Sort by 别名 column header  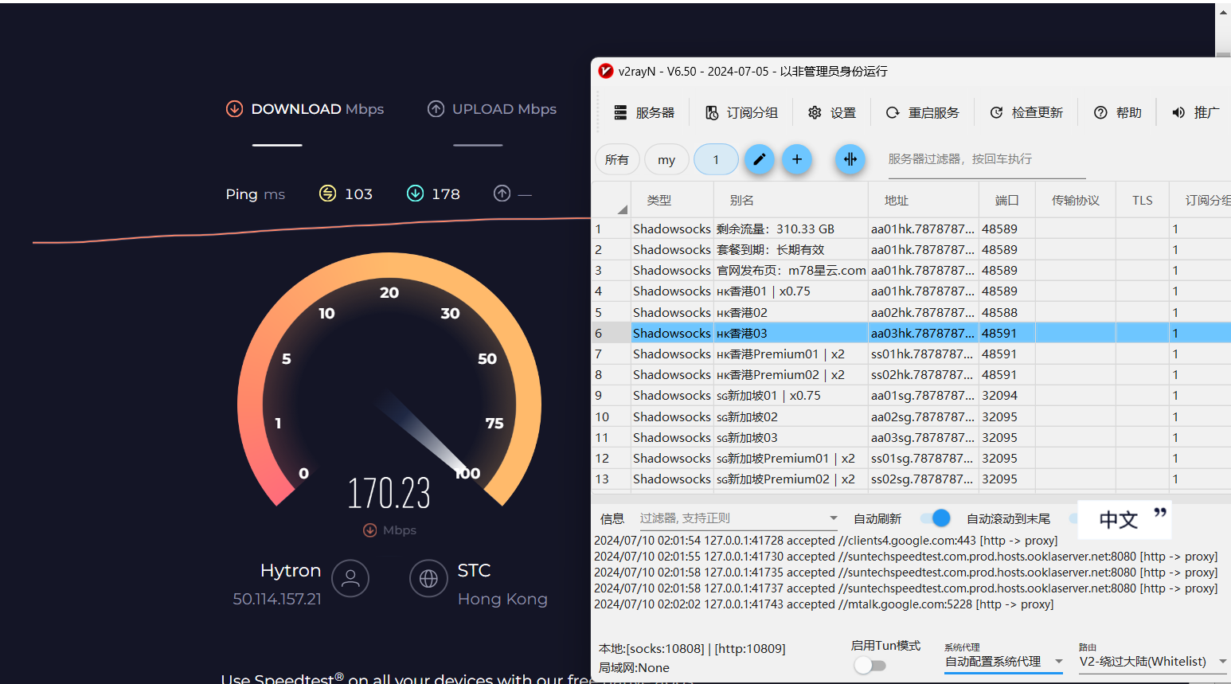[x=791, y=200]
